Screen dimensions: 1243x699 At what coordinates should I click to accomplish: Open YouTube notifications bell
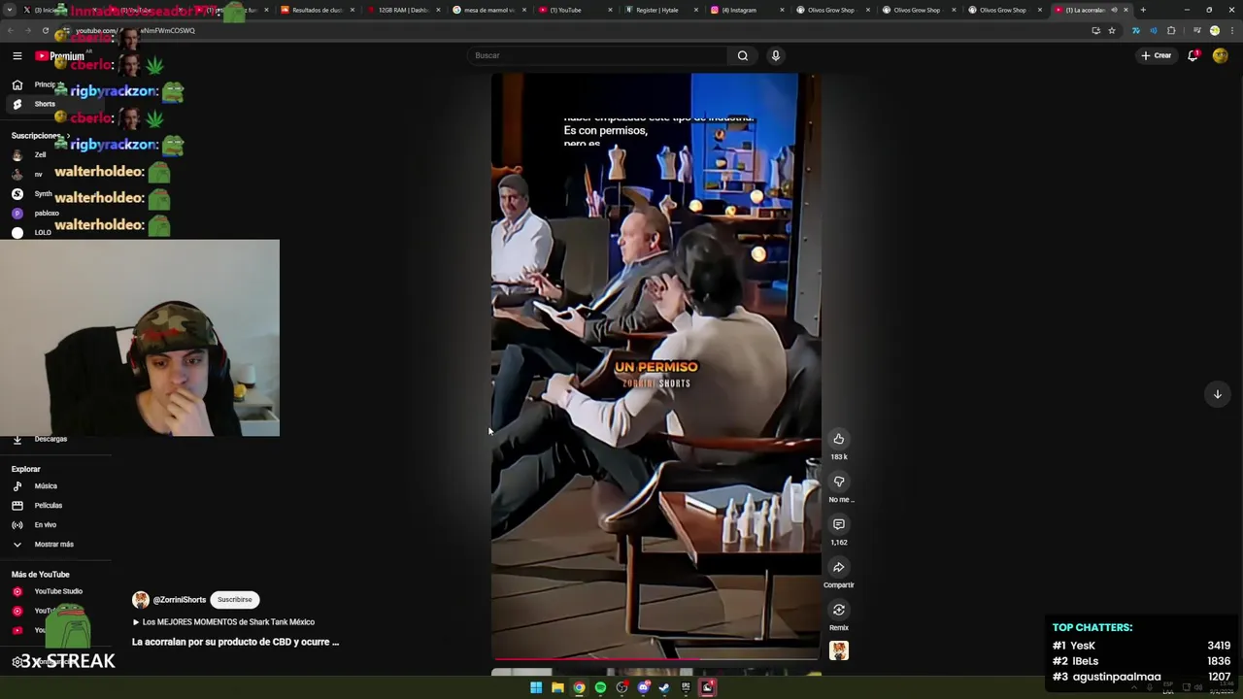1193,55
